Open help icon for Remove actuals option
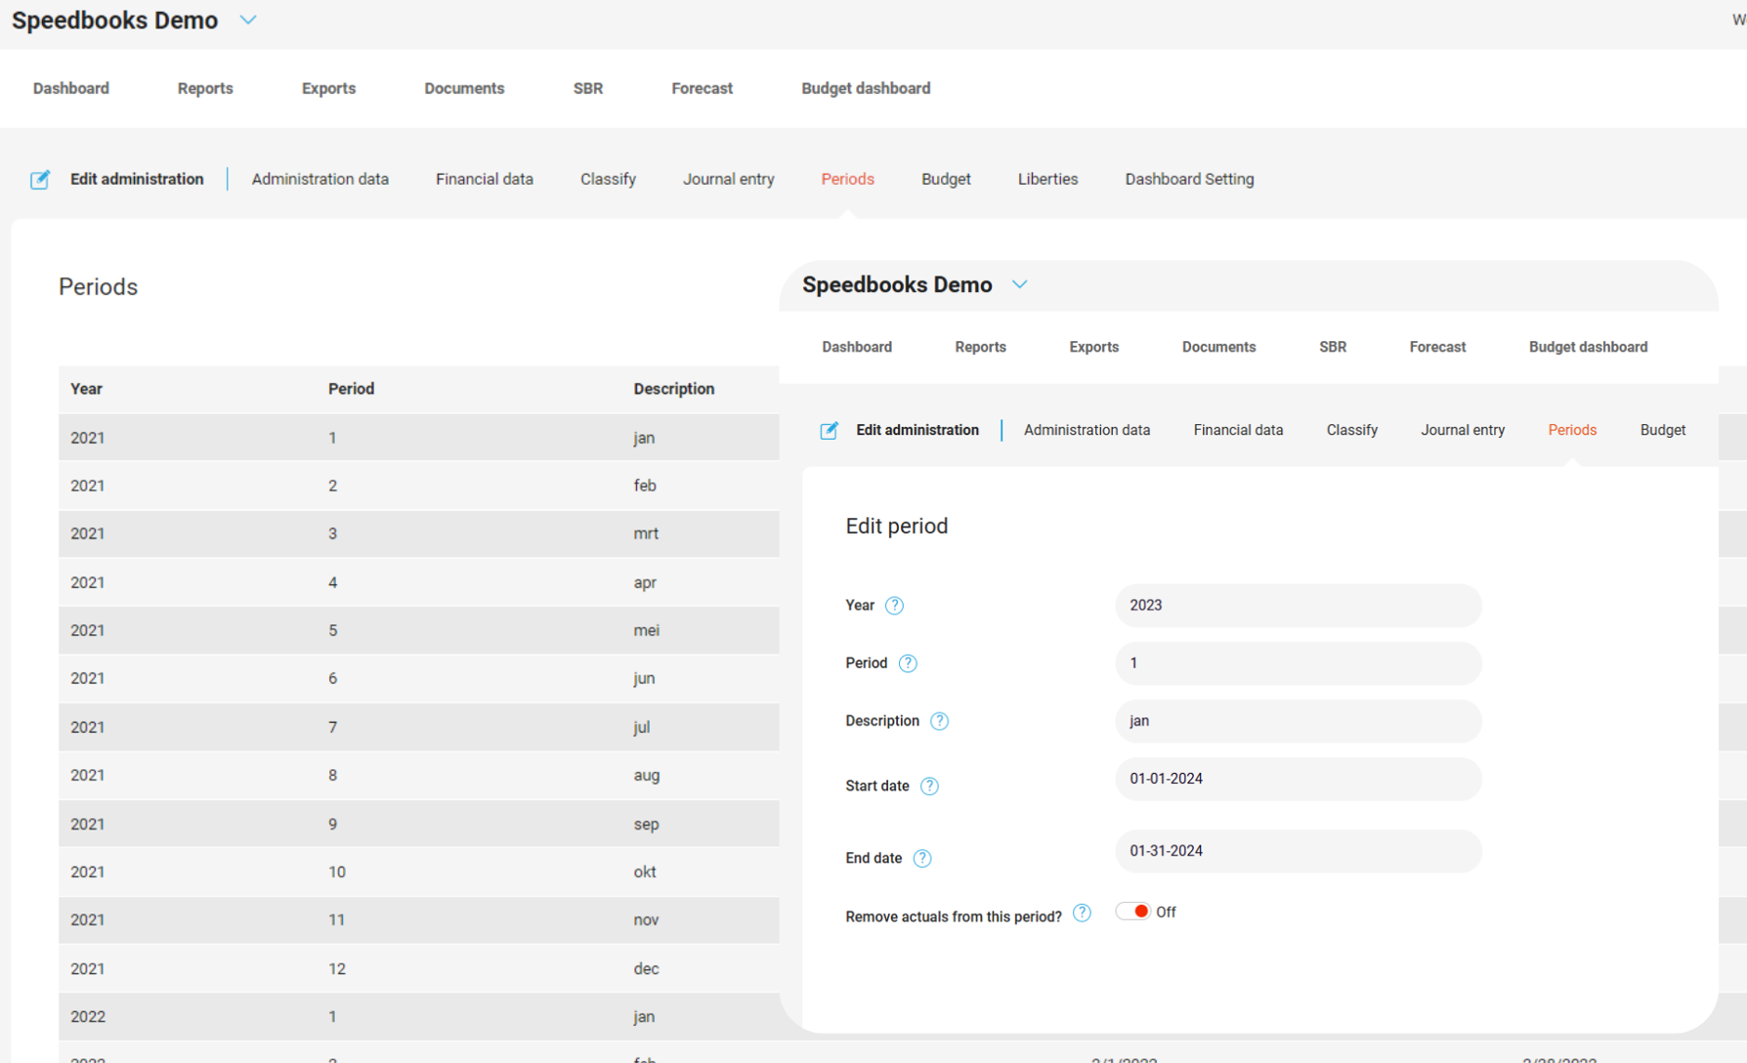Viewport: 1747px width, 1063px height. pos(1082,913)
